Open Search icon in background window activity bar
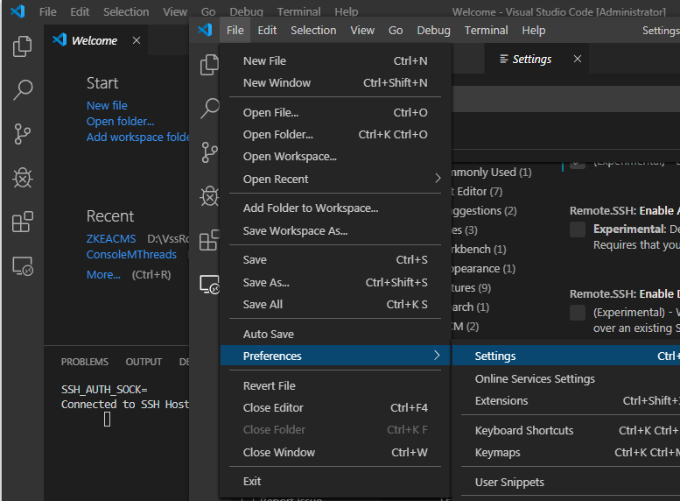The height and width of the screenshot is (501, 680). pos(23,90)
